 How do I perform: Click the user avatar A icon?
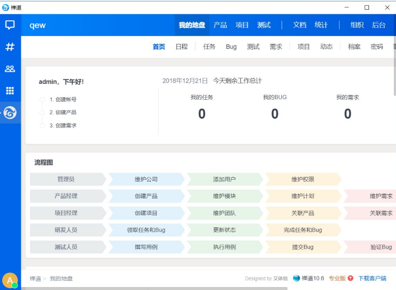tap(10, 280)
